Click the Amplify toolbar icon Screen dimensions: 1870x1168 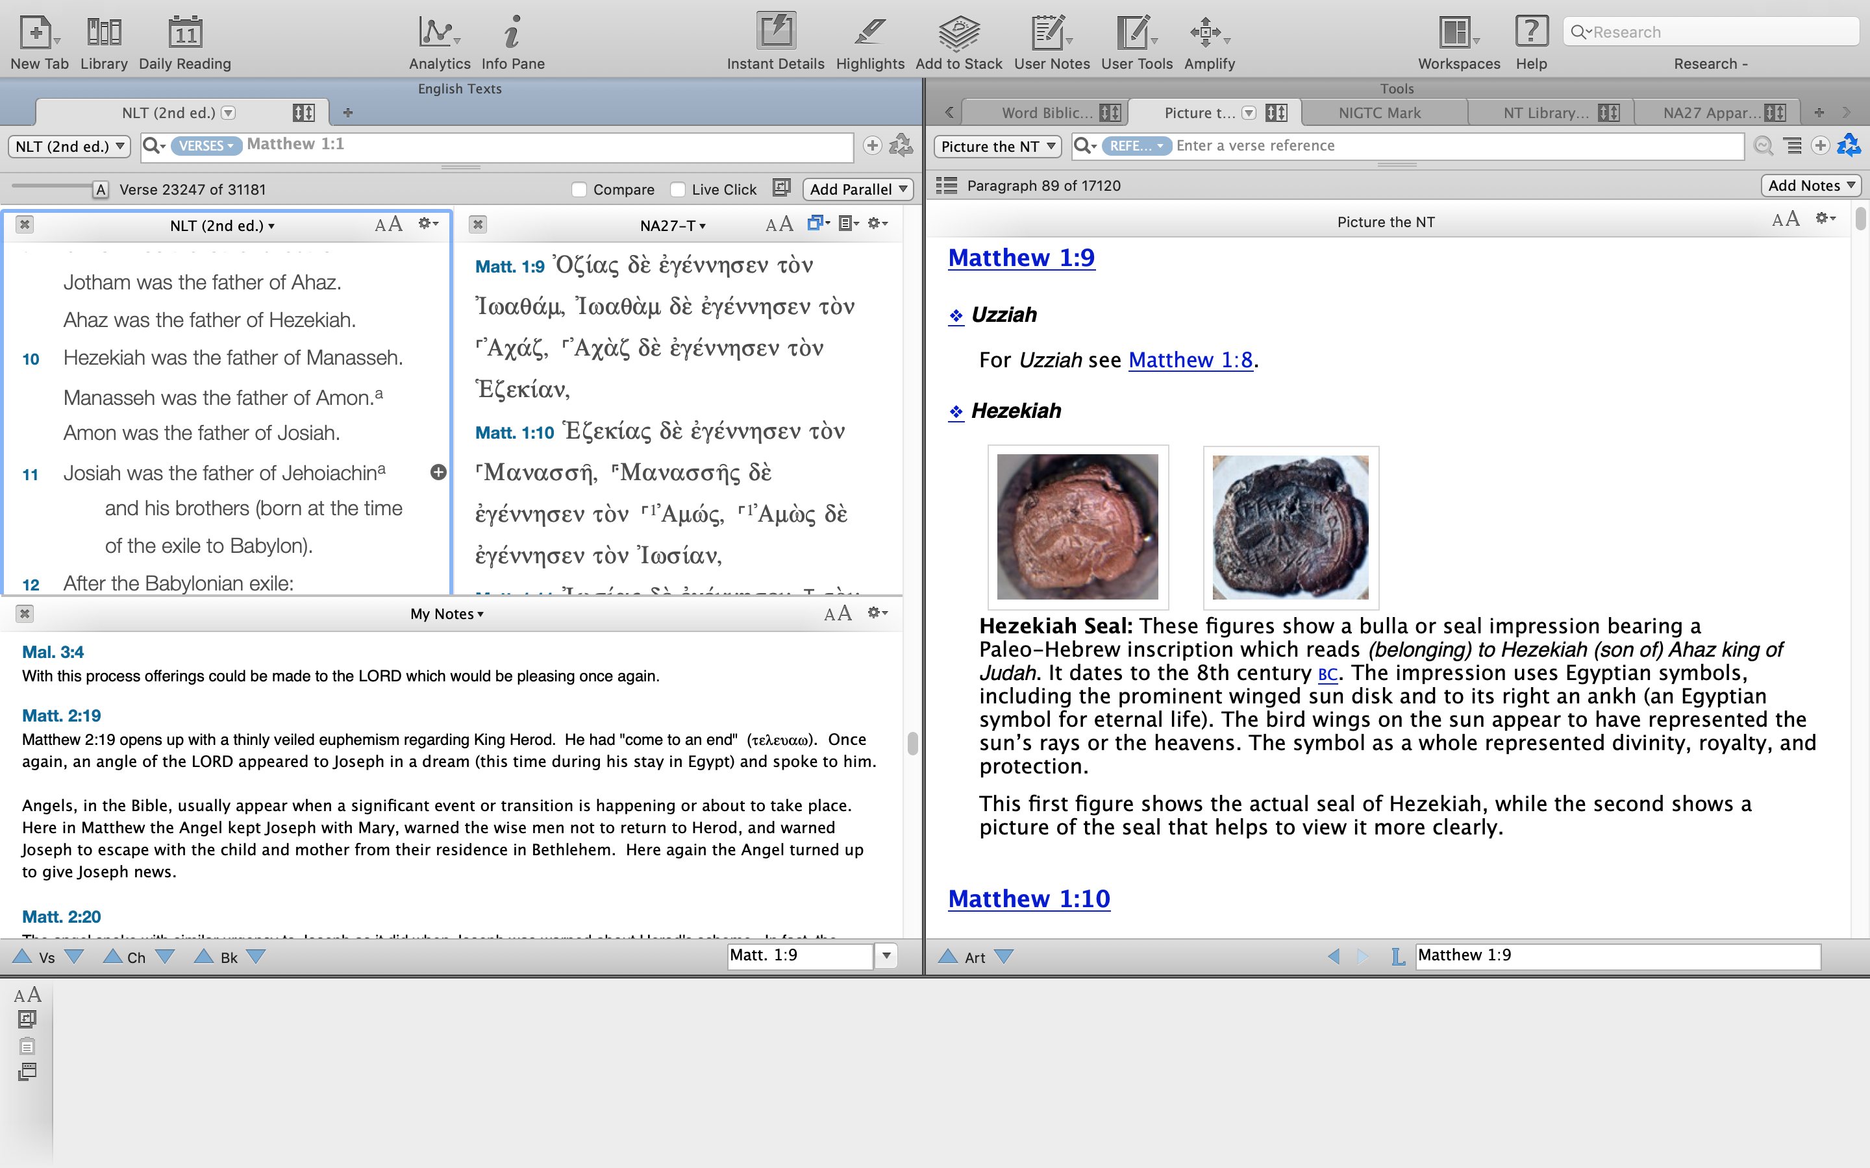1208,32
